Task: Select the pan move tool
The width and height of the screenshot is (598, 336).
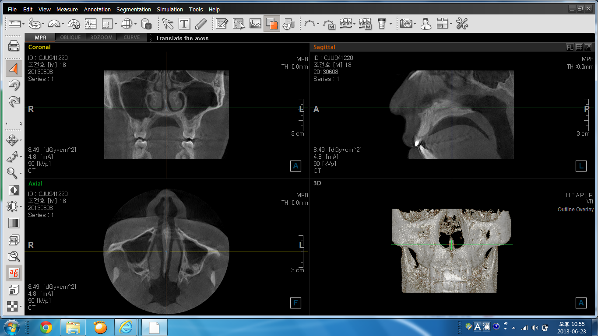Action: [x=12, y=140]
